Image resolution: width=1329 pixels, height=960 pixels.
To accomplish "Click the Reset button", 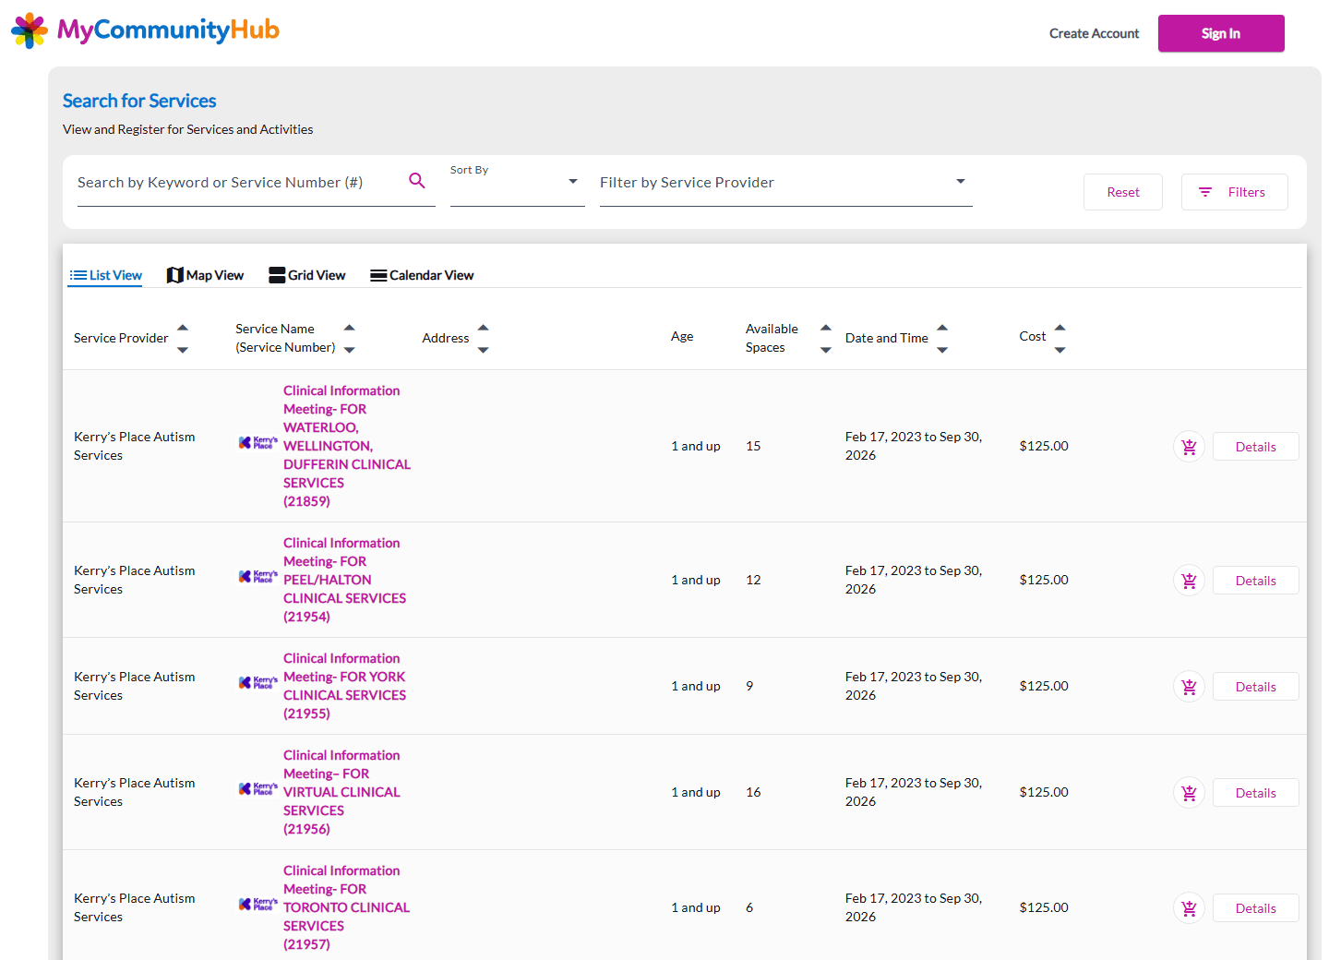I will [1123, 192].
